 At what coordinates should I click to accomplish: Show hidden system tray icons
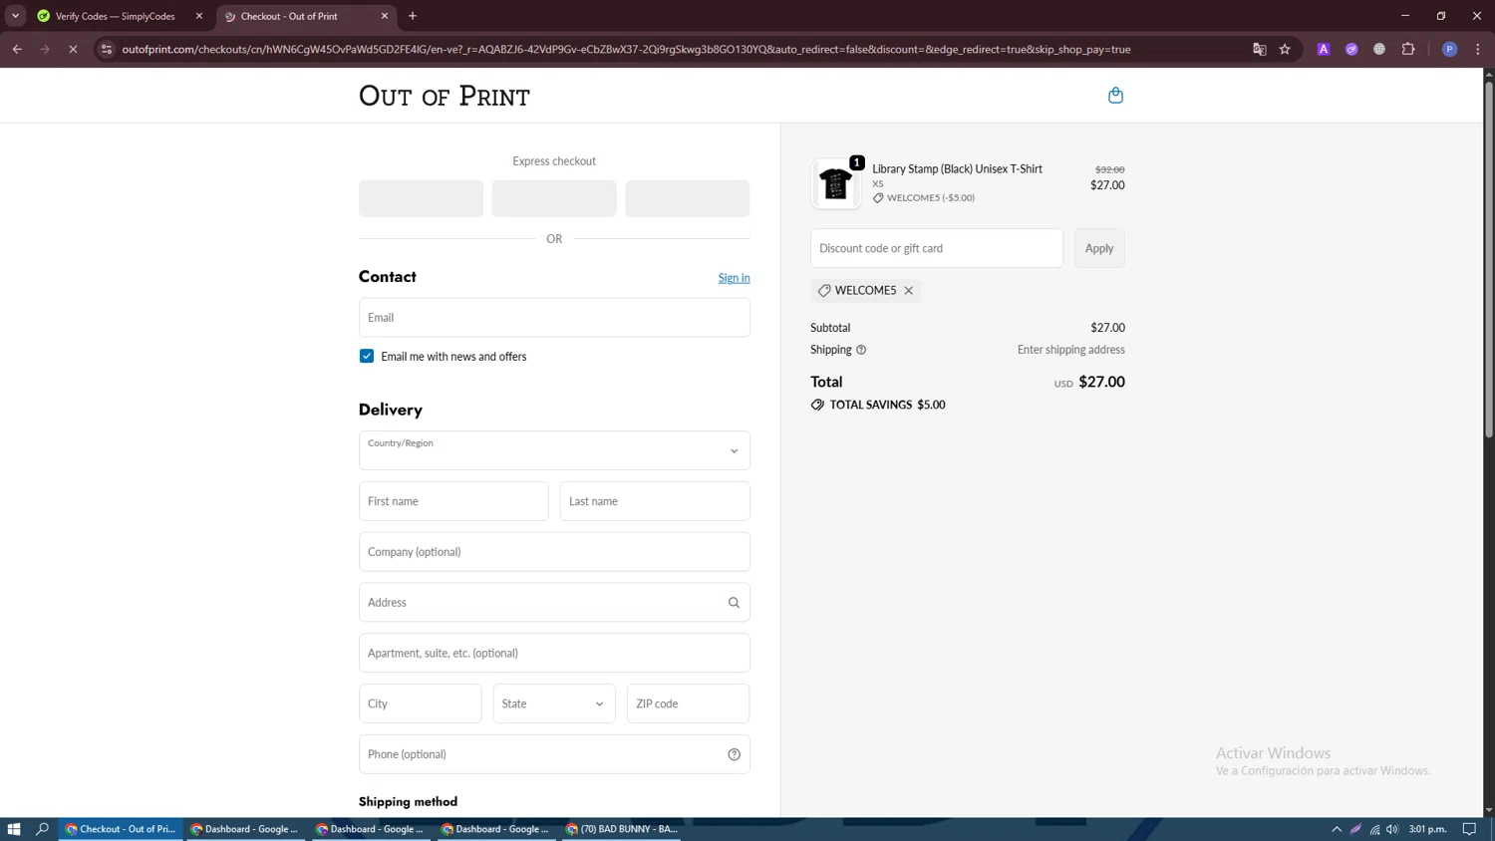pos(1337,829)
